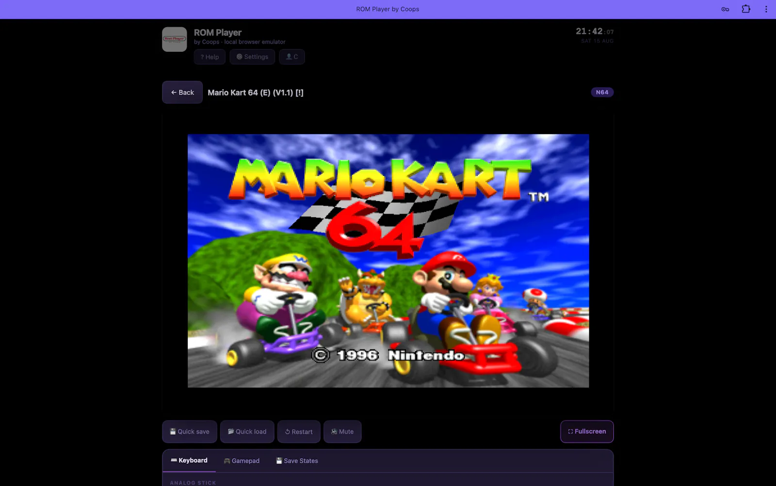Click the password key icon in title bar
Viewport: 776px width, 486px height.
click(x=725, y=9)
